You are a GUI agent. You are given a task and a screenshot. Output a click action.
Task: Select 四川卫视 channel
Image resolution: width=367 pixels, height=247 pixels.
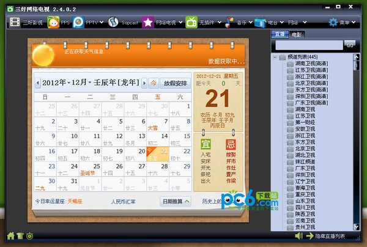click(305, 207)
